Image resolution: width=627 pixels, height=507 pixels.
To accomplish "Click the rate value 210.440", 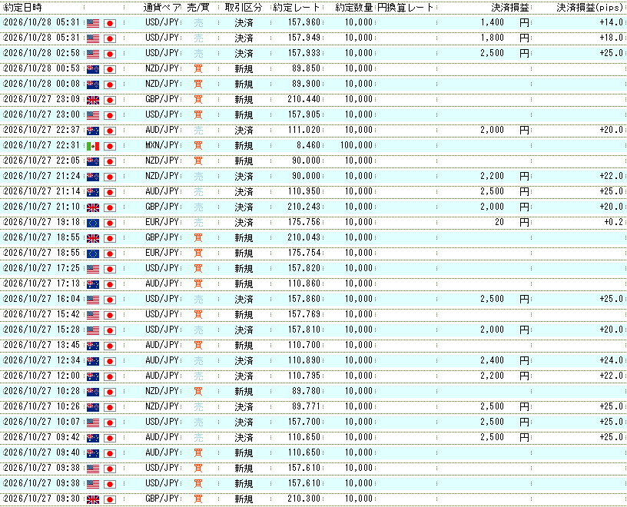I will [x=304, y=99].
